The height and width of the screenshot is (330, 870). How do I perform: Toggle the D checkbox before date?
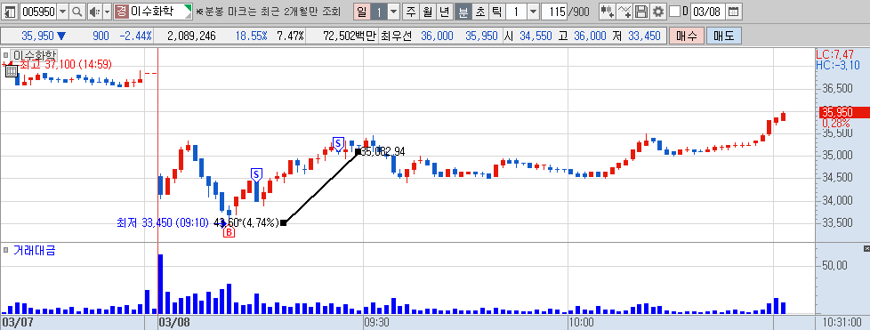point(674,11)
